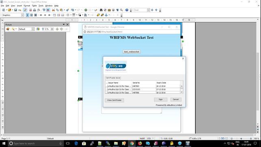This screenshot has width=261, height=147.
Task: Expand the anchor type dropdown arrow
Action: (x=109, y=15)
